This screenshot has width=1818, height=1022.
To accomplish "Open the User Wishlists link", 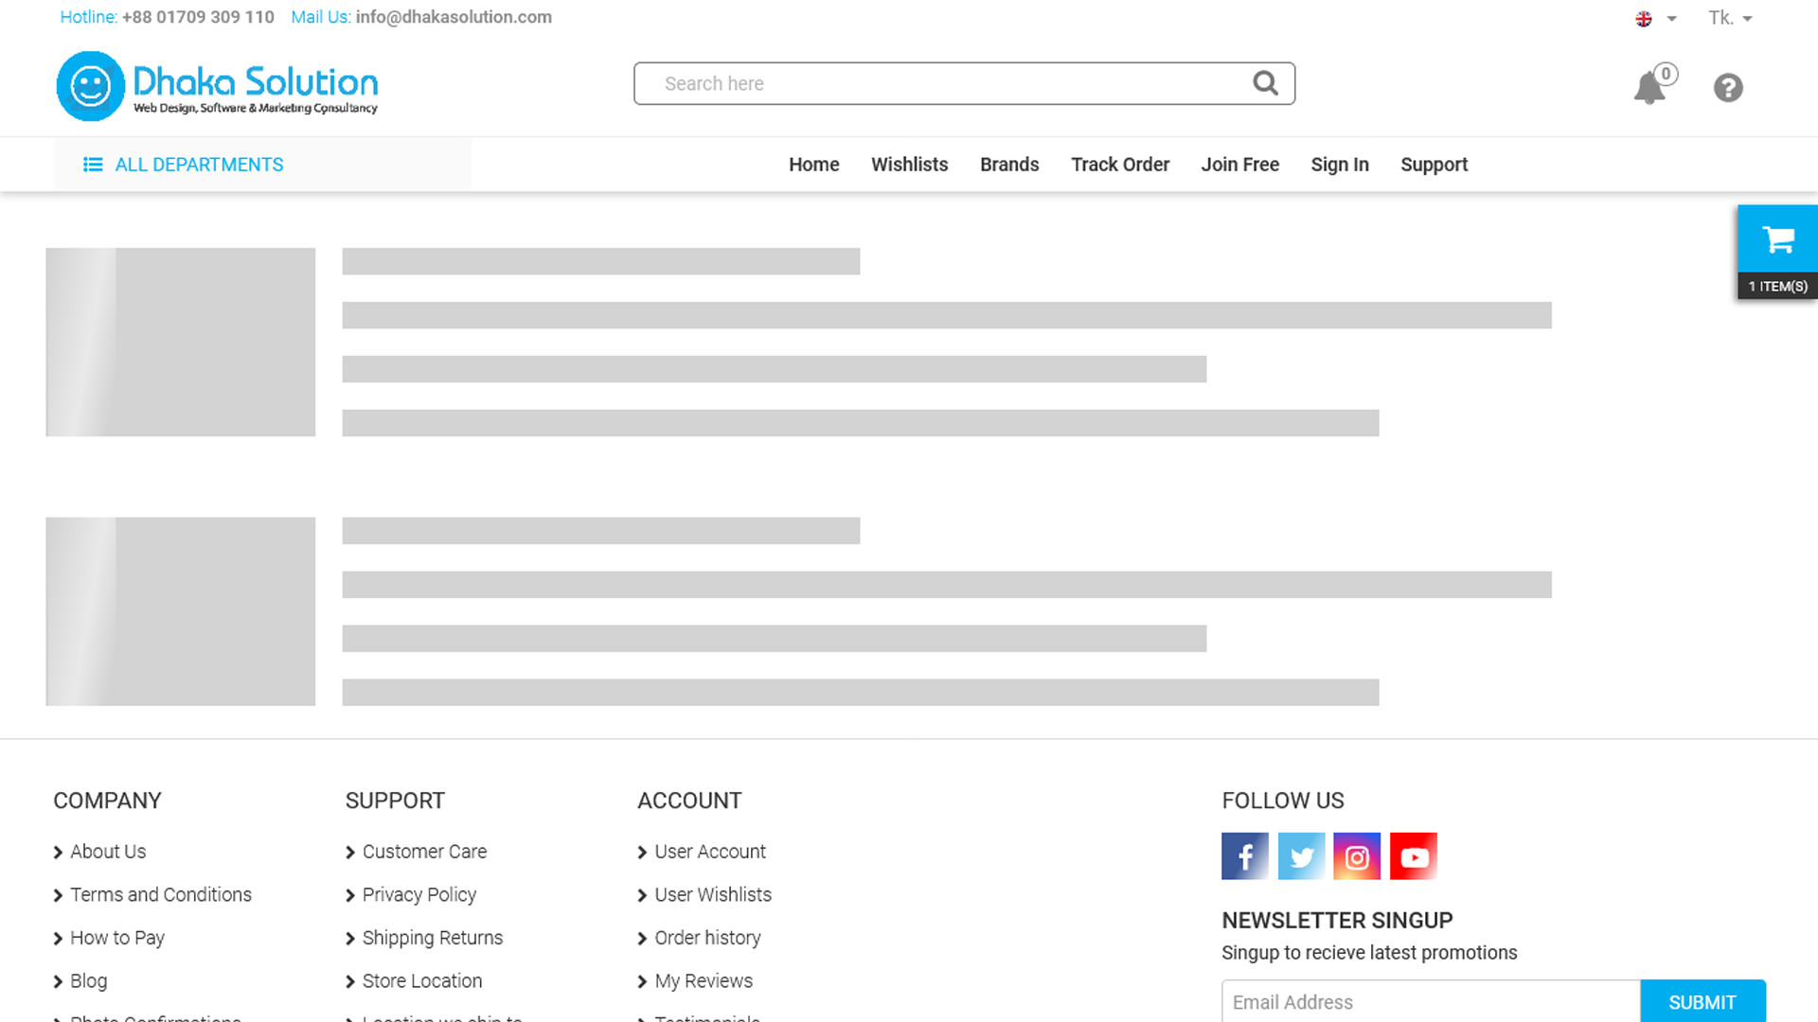I will point(713,895).
